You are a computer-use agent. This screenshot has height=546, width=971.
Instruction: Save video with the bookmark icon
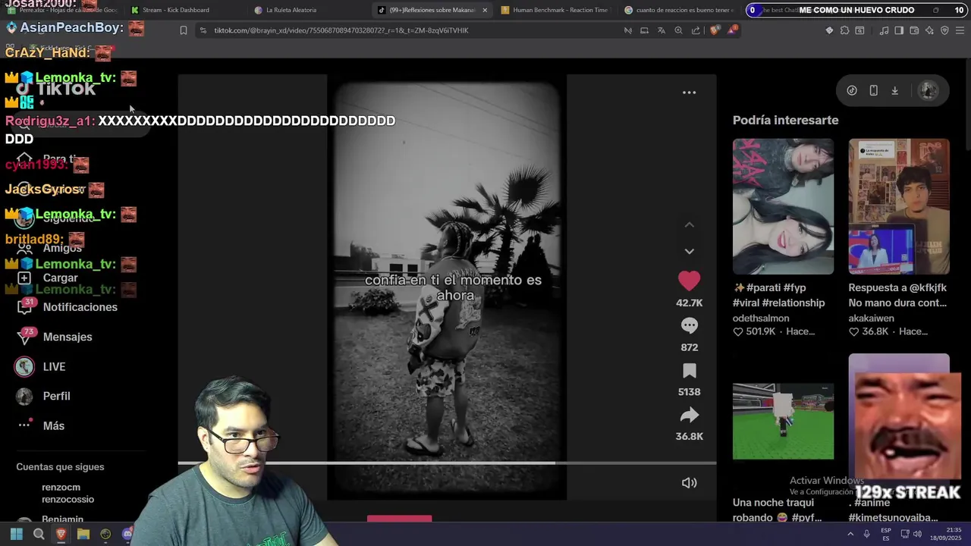point(689,371)
